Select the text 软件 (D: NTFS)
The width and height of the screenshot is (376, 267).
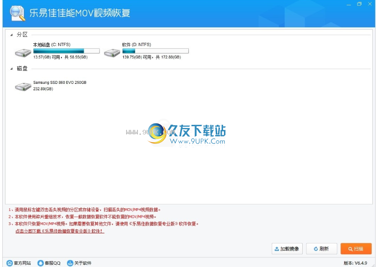[137, 45]
